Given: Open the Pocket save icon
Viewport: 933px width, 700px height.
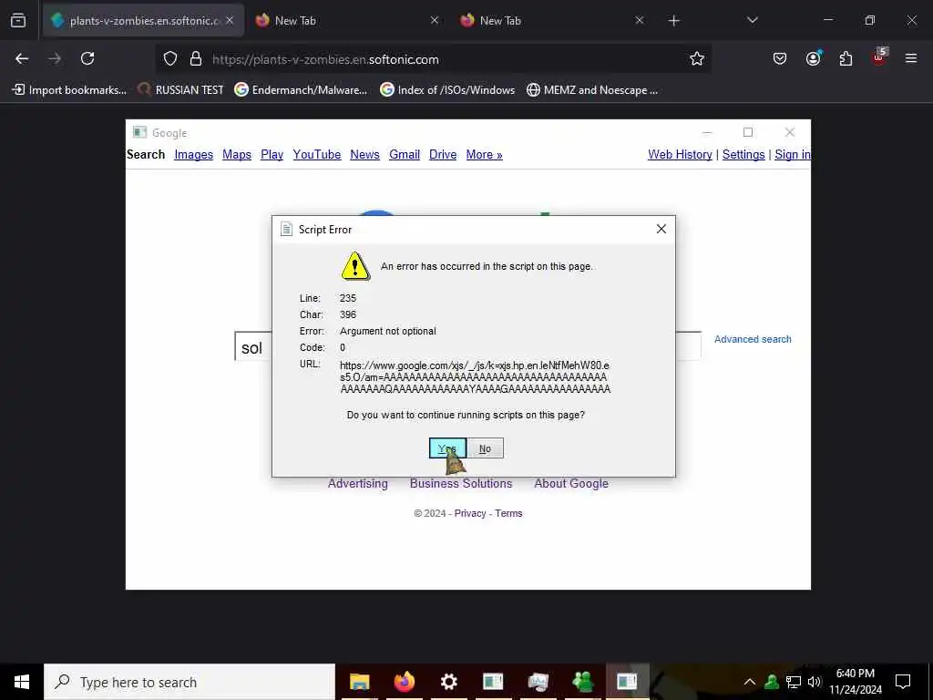Looking at the screenshot, I should click(x=780, y=58).
